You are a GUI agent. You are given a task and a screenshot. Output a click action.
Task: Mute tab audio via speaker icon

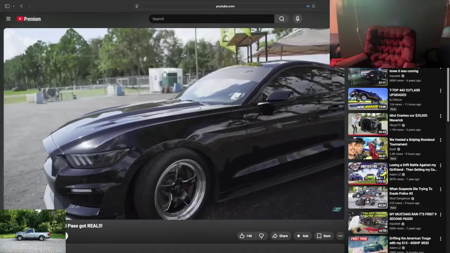(308, 6)
